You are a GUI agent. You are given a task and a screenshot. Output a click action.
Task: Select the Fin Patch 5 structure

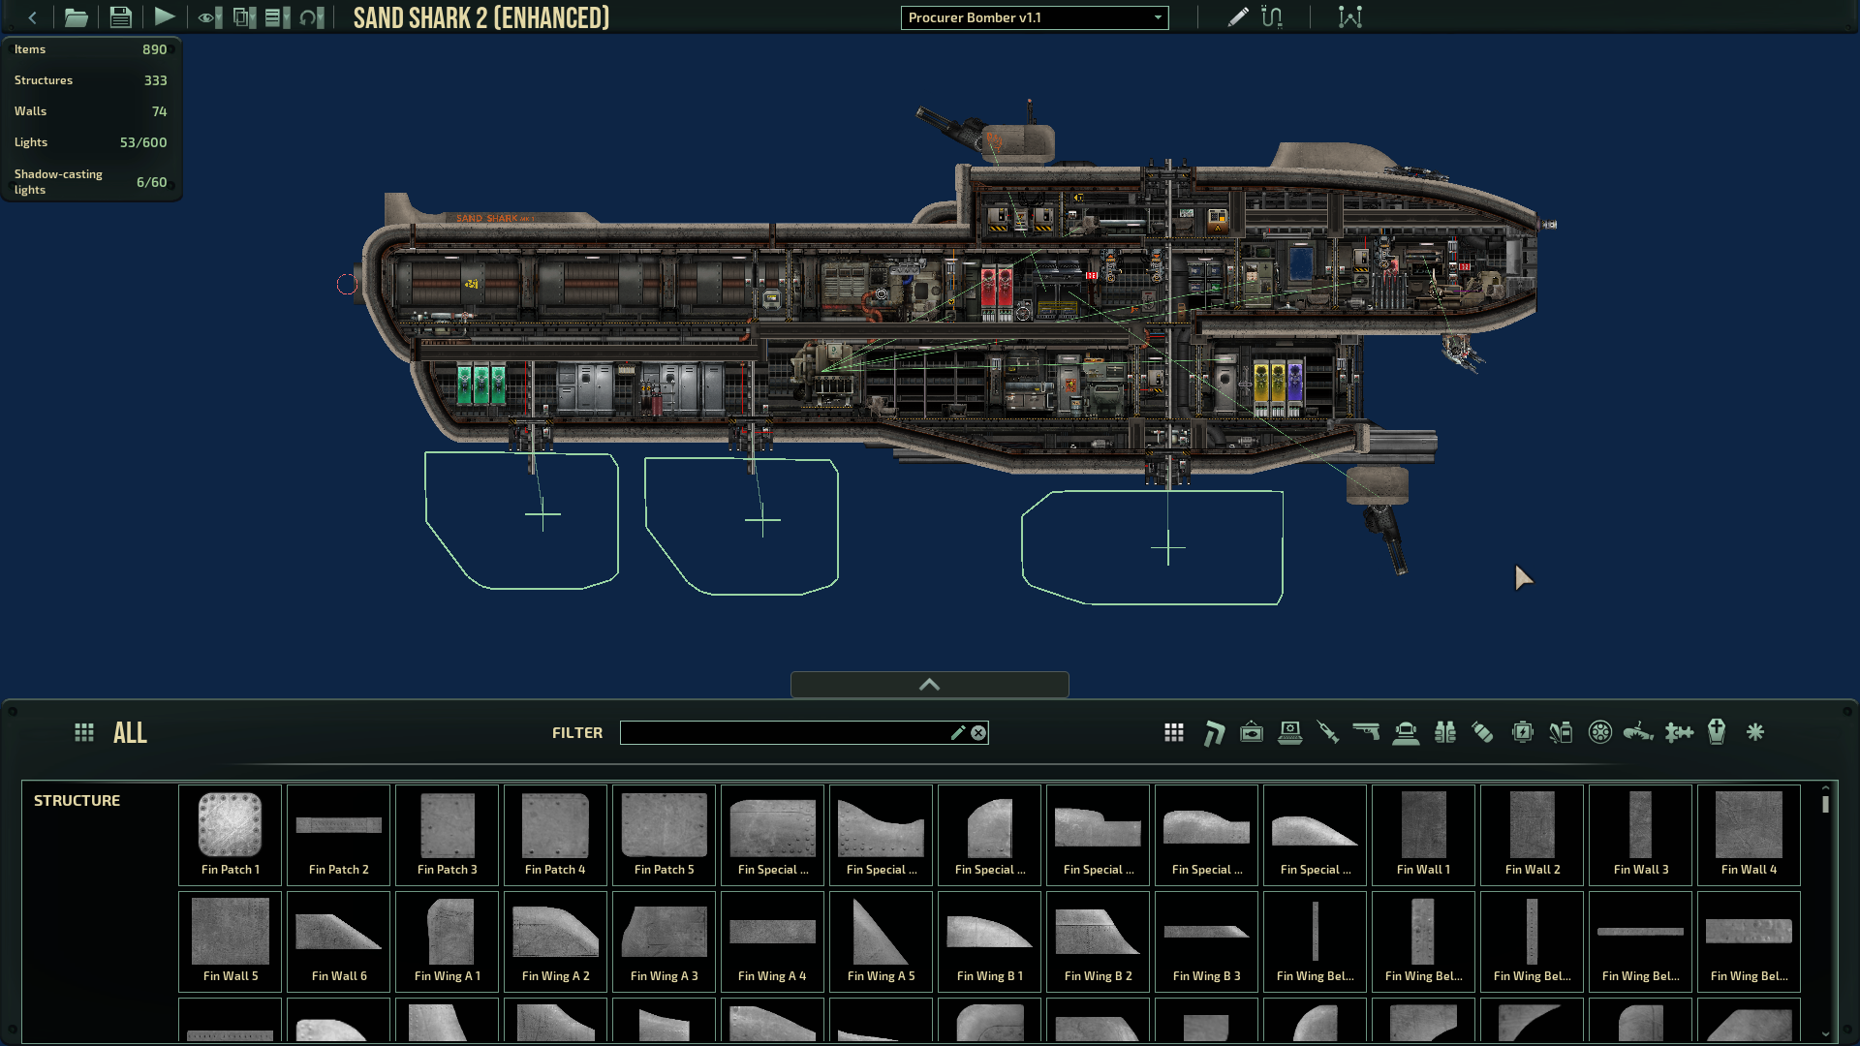pos(665,835)
